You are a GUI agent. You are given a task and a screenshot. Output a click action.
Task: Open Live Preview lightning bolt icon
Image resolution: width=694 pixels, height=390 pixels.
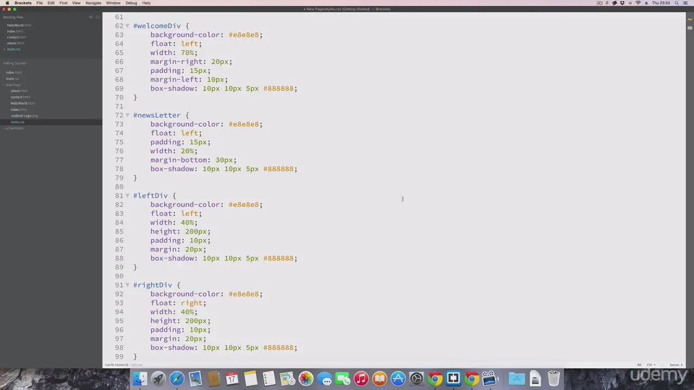coord(690,19)
